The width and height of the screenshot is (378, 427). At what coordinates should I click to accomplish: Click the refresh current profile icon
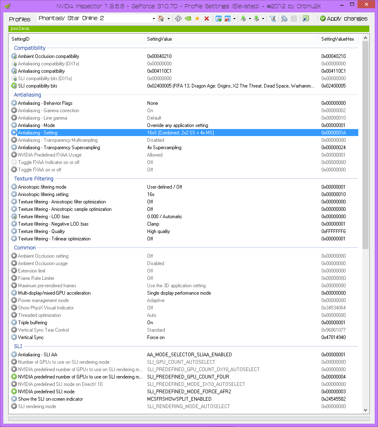[178, 18]
